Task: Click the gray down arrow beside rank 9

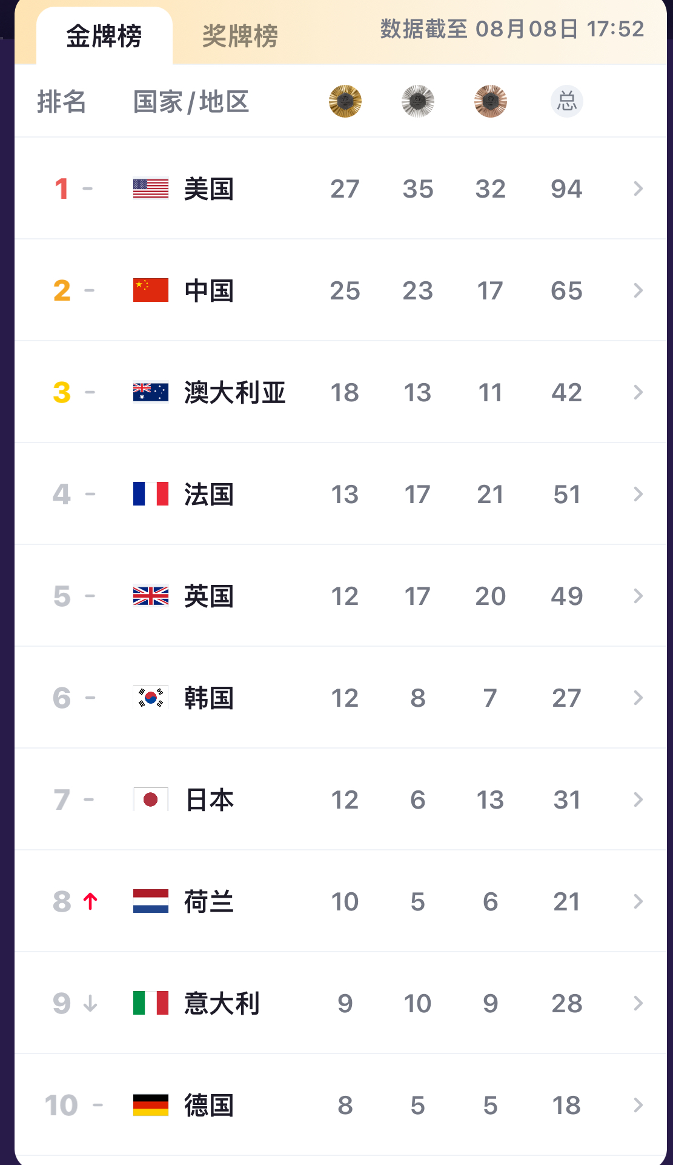Action: [x=91, y=1003]
